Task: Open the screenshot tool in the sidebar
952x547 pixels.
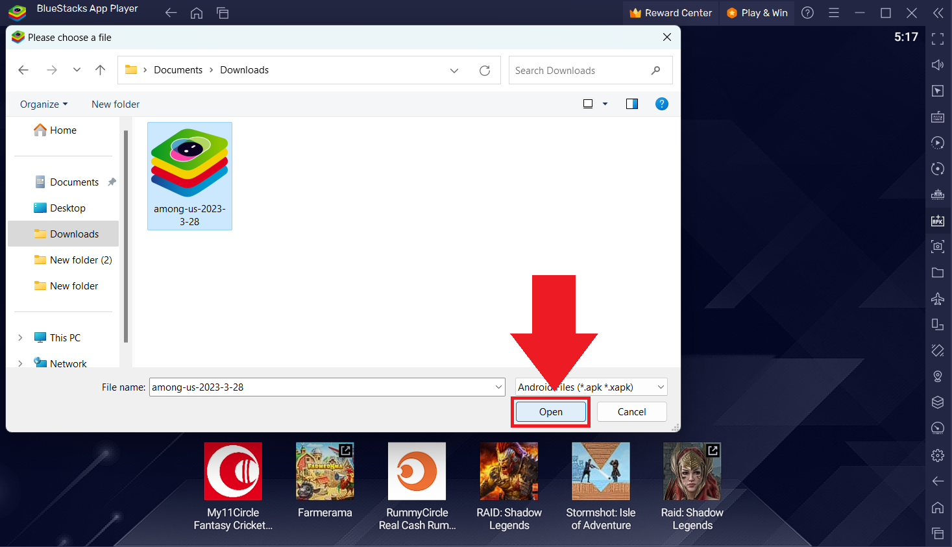Action: (x=937, y=247)
